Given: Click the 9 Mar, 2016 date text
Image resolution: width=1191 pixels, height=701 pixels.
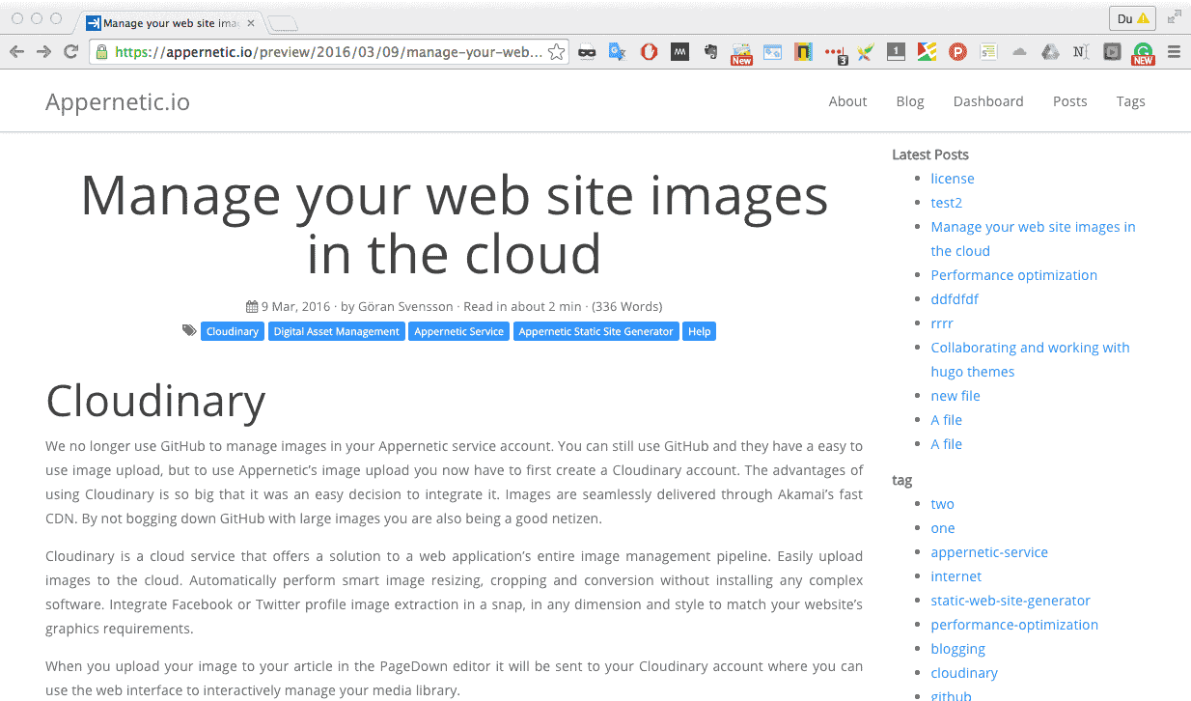Looking at the screenshot, I should pyautogui.click(x=295, y=306).
